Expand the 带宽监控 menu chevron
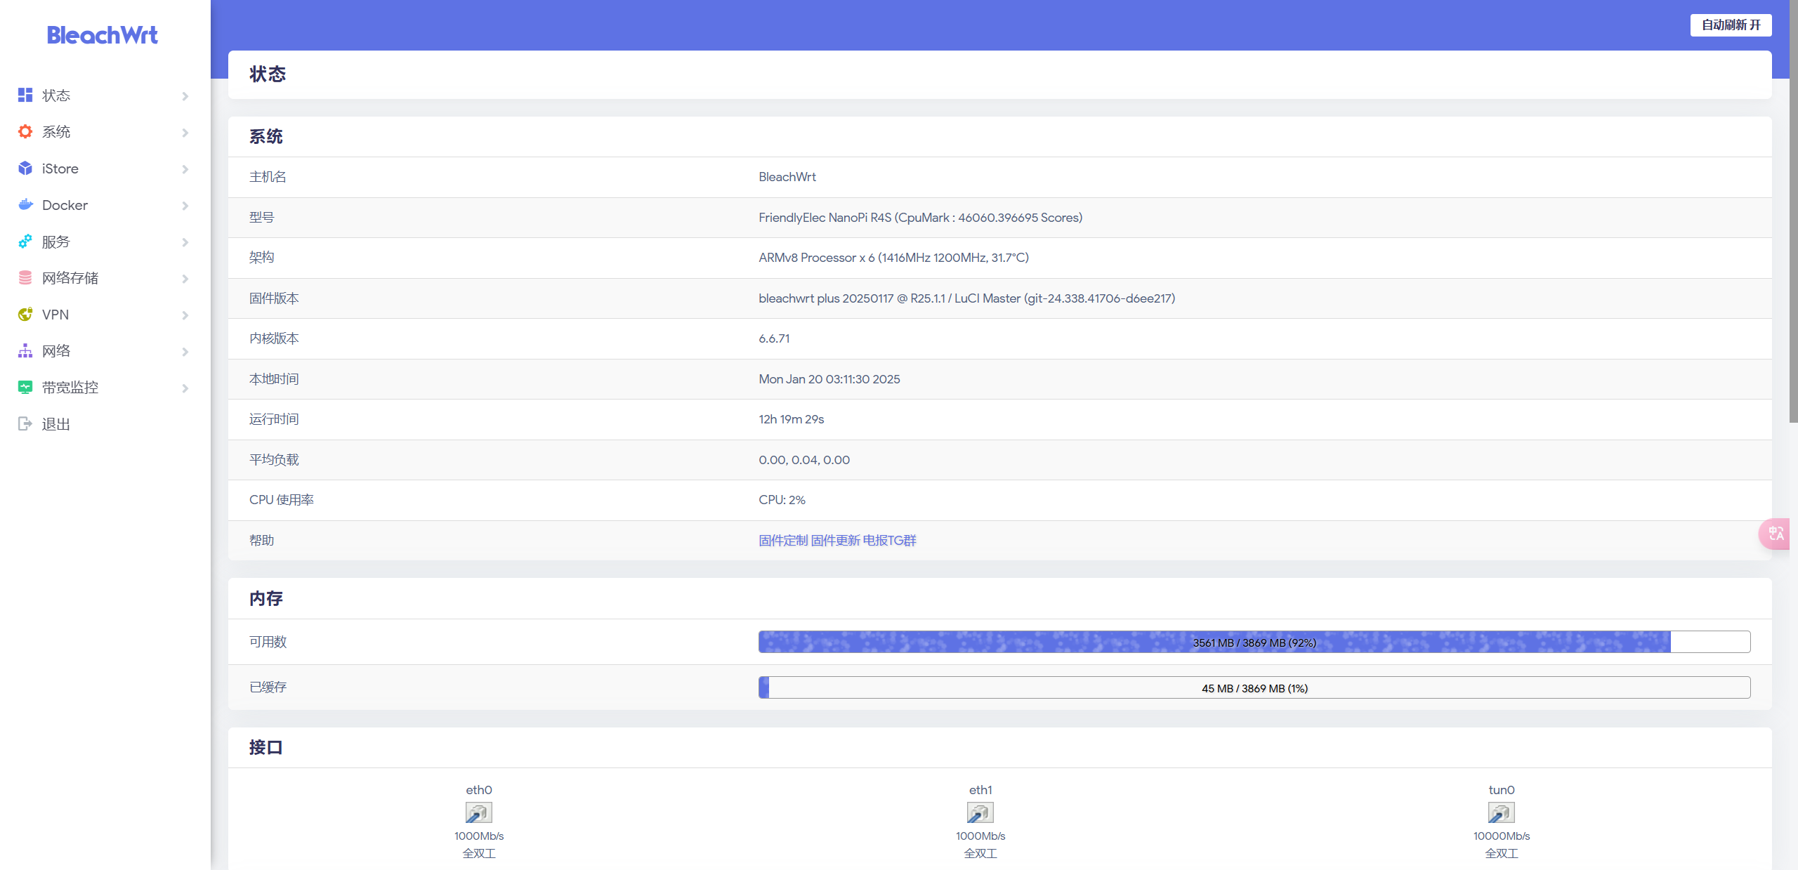This screenshot has height=870, width=1798. click(x=185, y=388)
